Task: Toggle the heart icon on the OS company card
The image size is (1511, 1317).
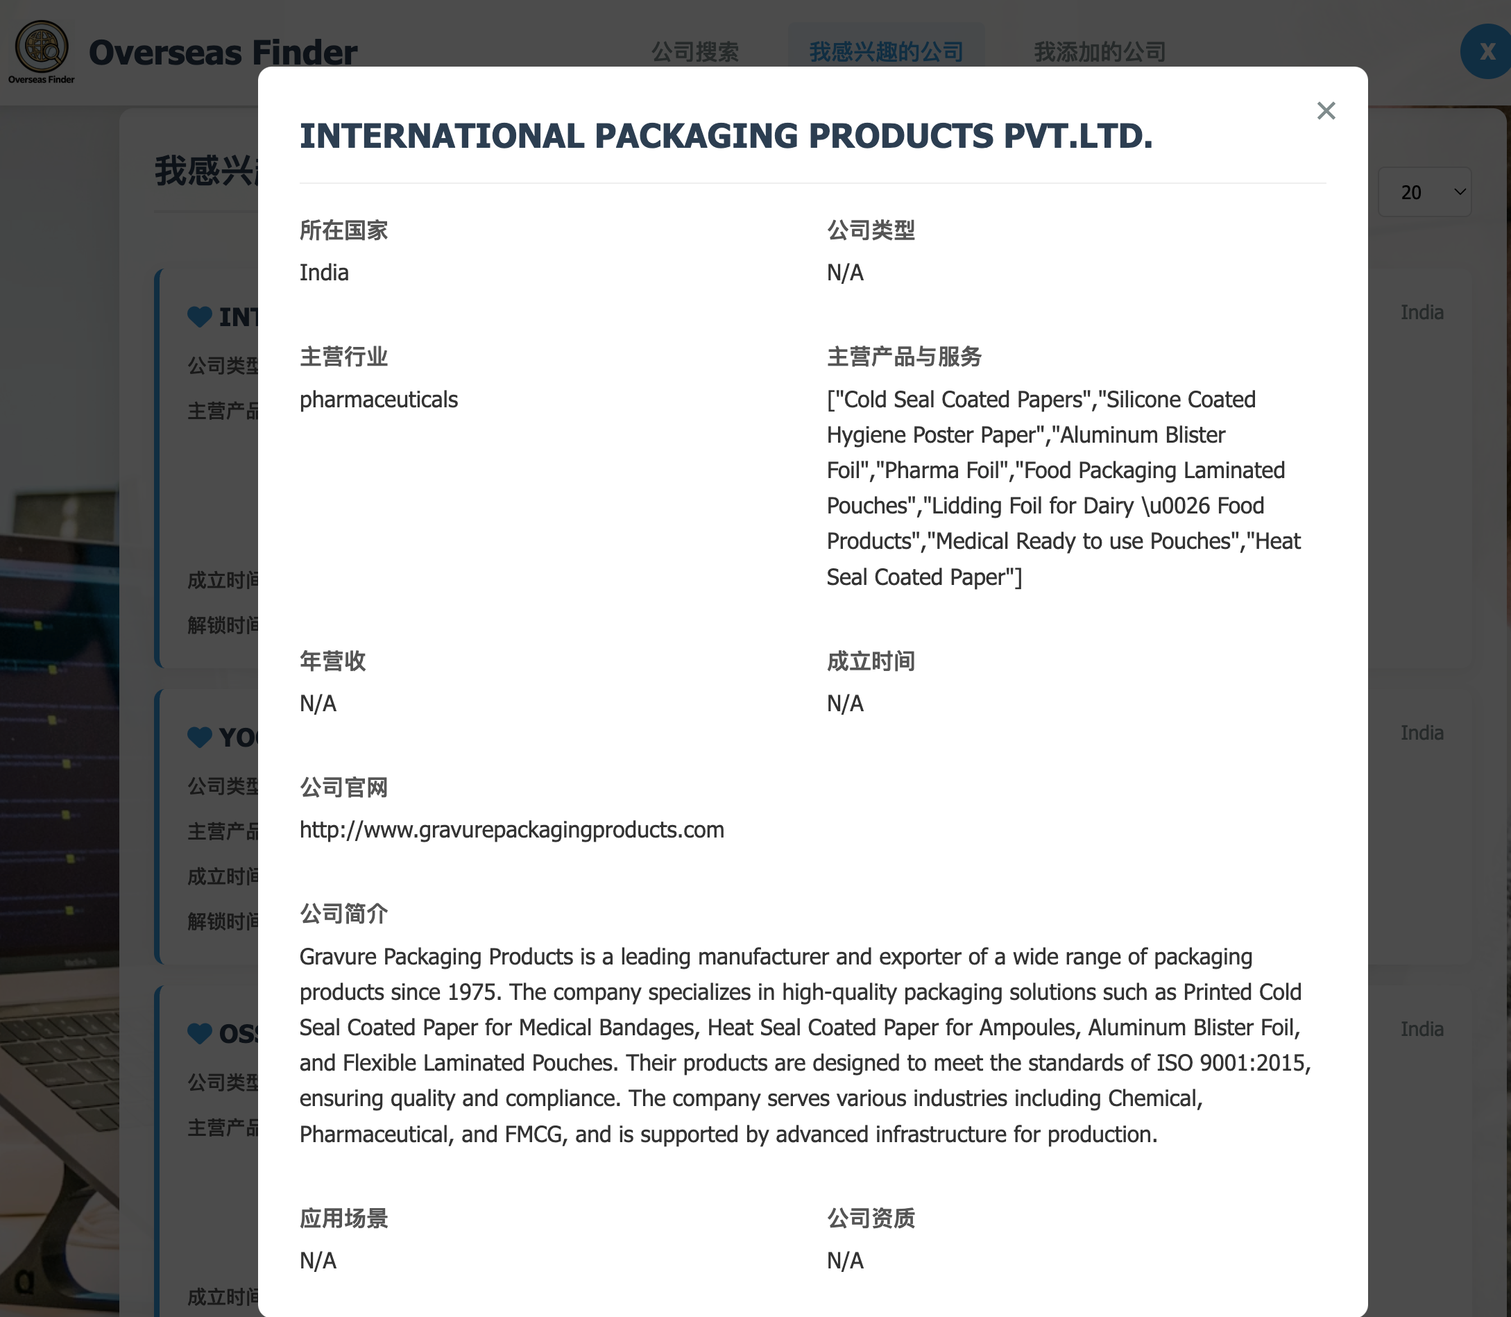Action: 199,1033
